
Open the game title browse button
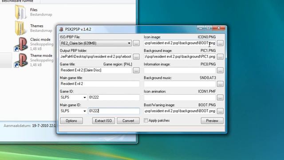pos(136,70)
